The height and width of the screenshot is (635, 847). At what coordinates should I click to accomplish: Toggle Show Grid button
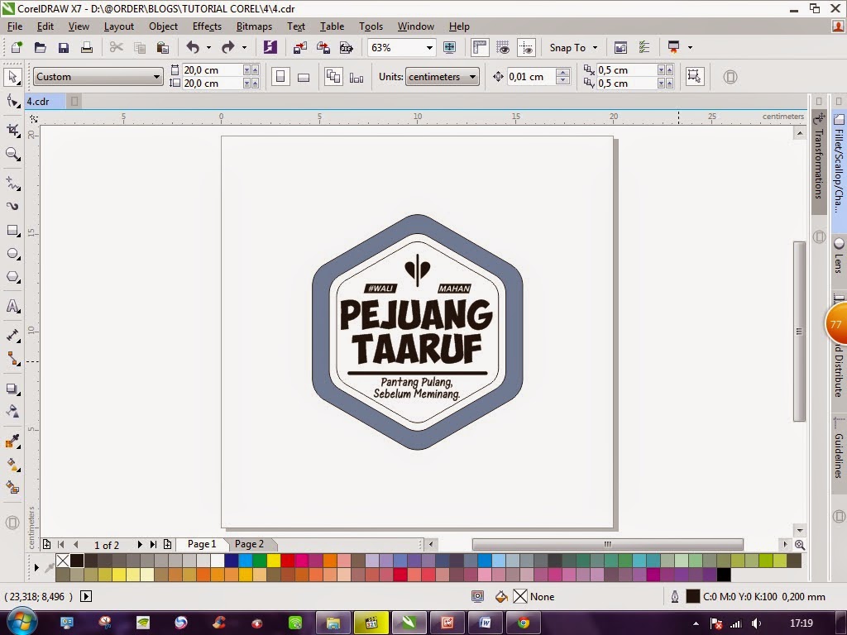pyautogui.click(x=503, y=47)
